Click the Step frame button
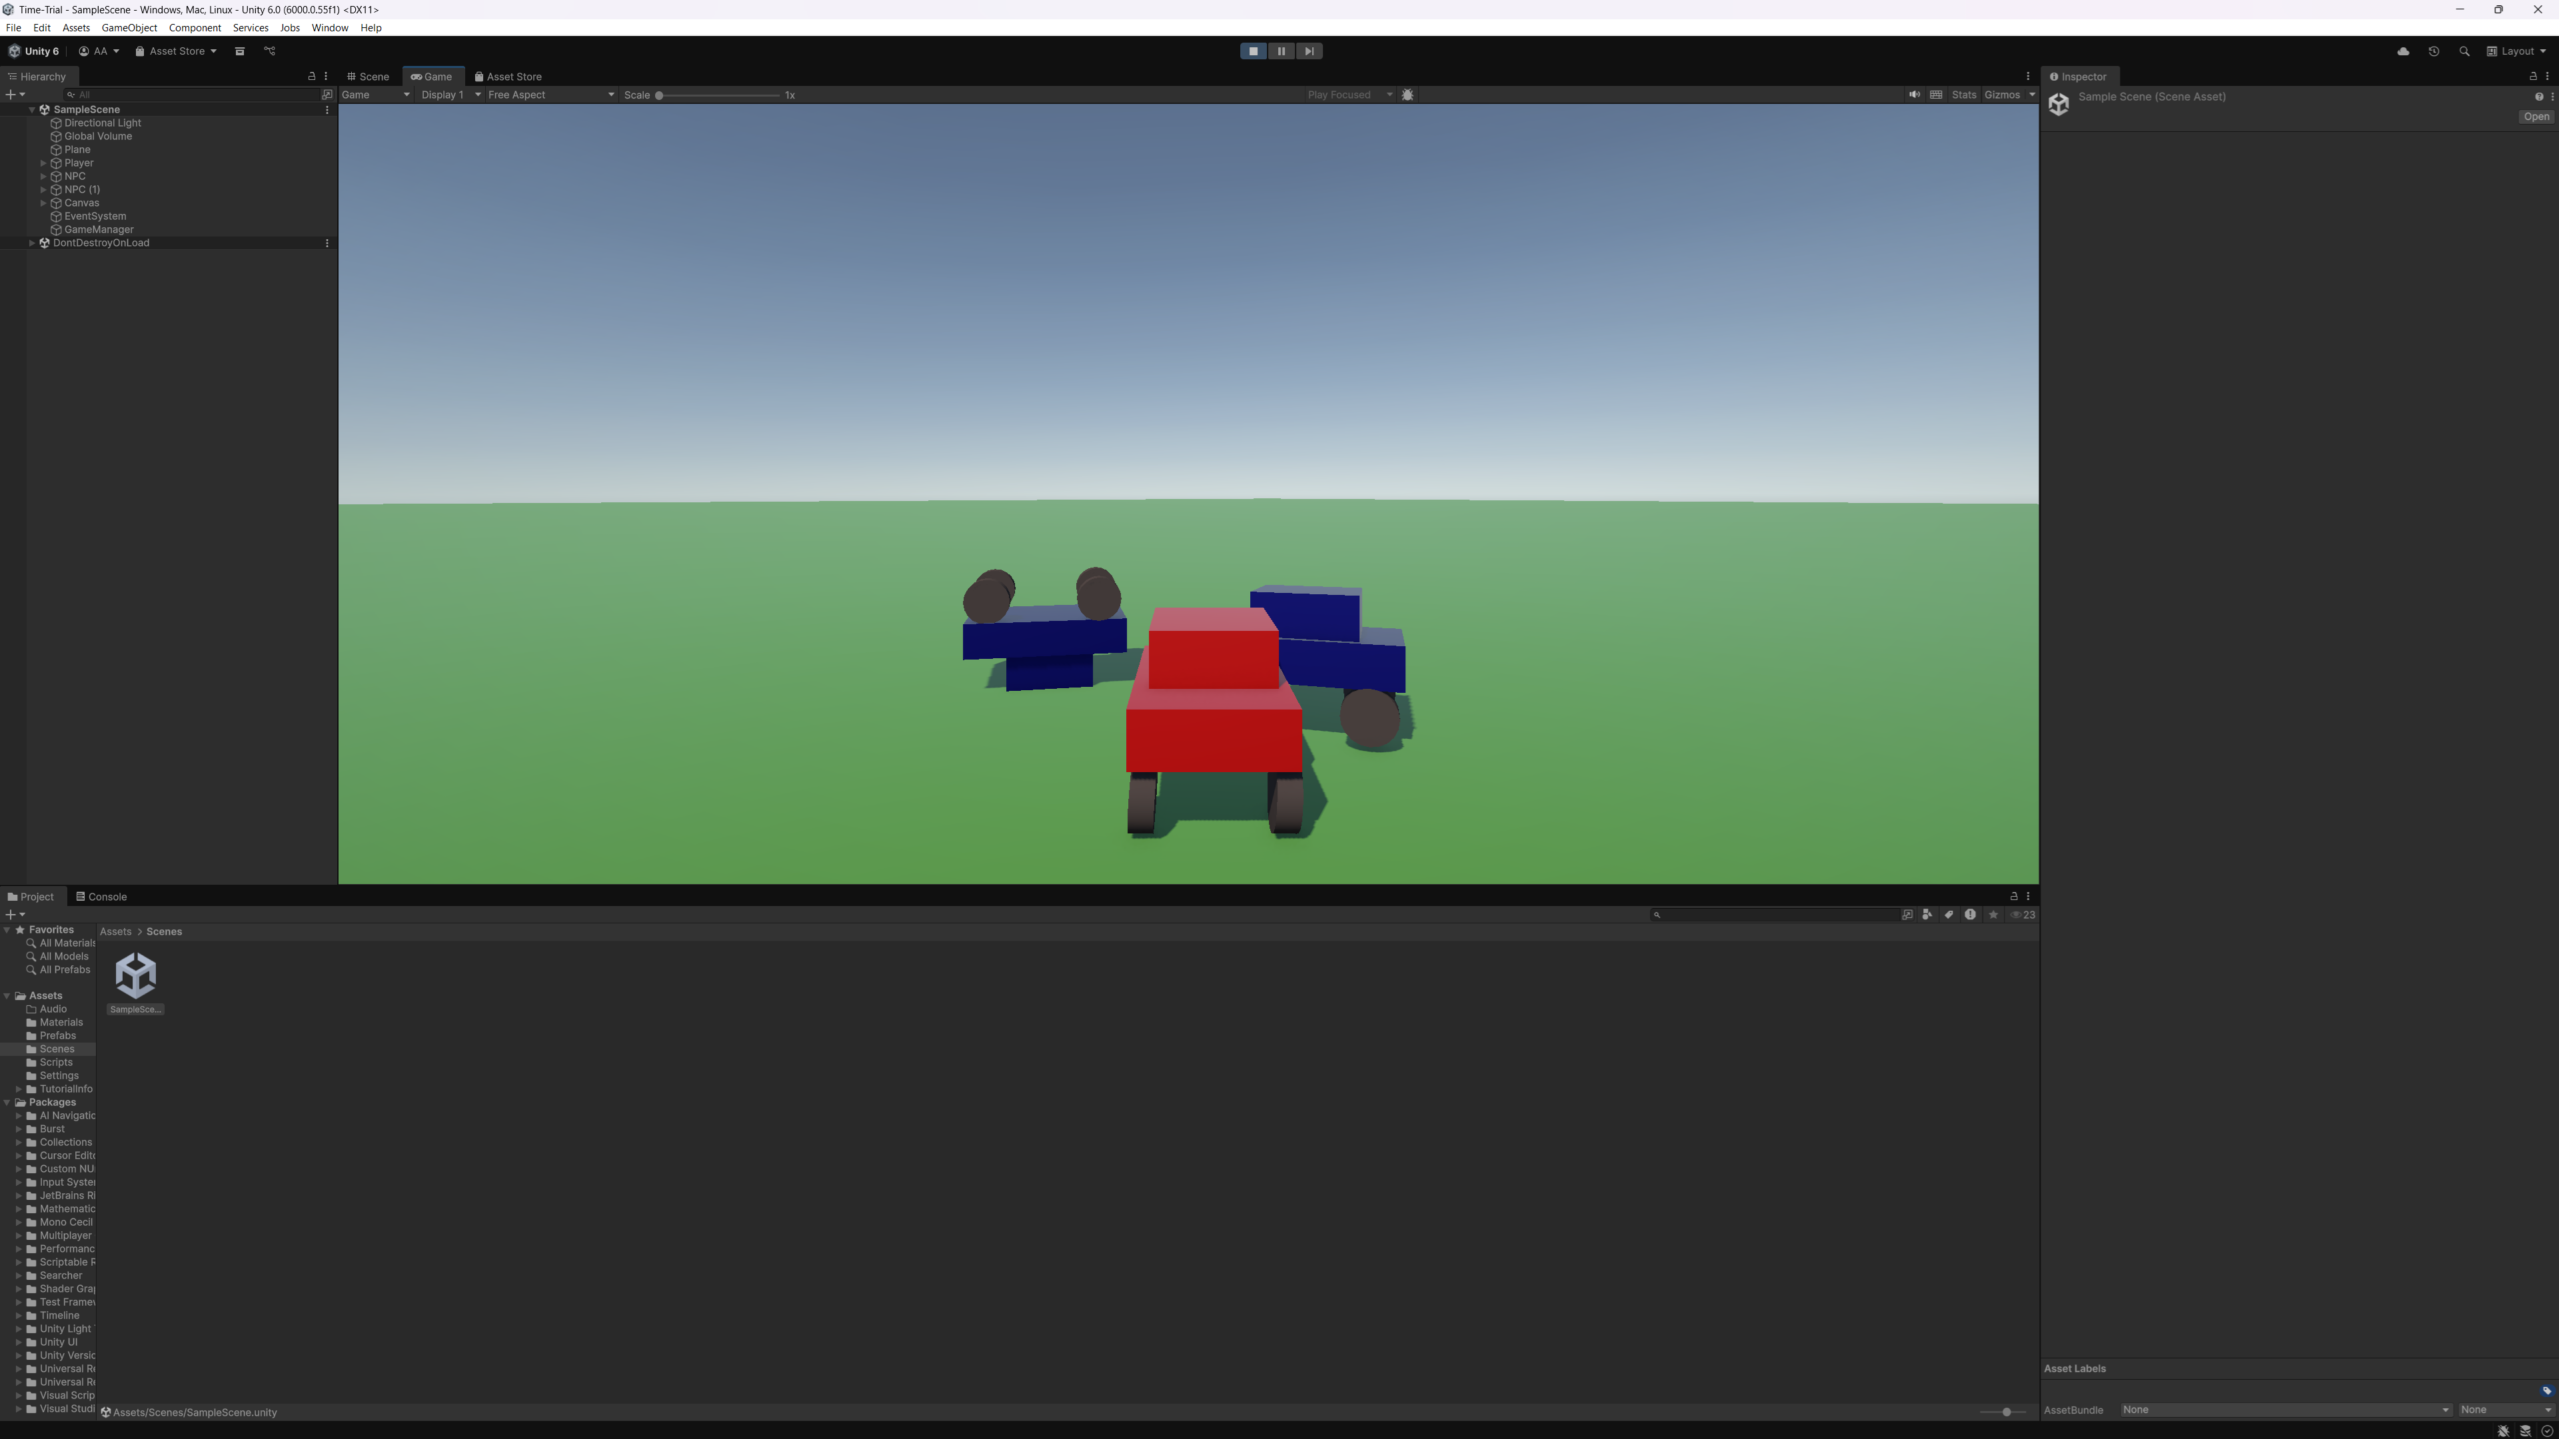Viewport: 2559px width, 1439px height. pos(1308,52)
